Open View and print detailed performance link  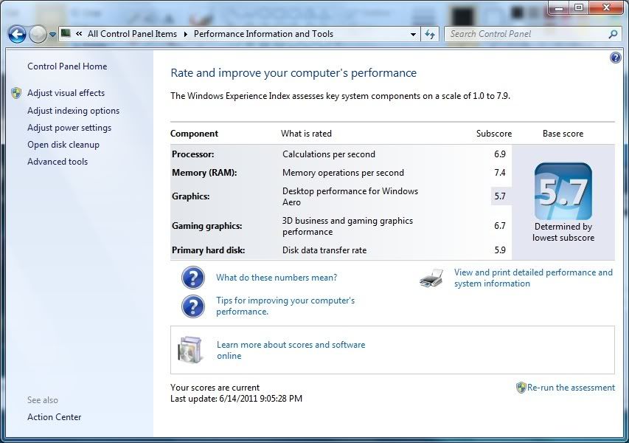pos(533,278)
